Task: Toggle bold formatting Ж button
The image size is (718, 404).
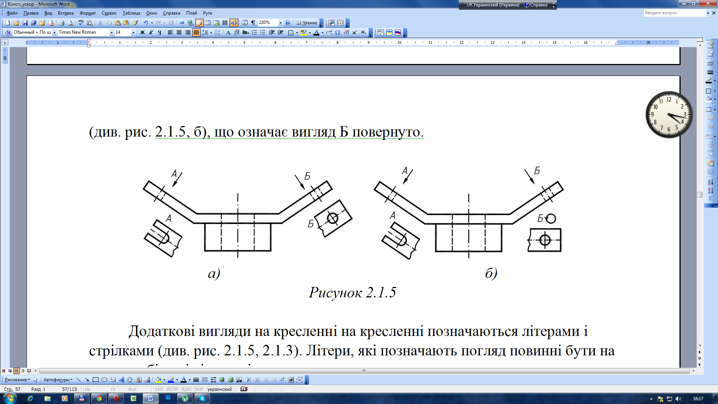Action: coord(142,33)
